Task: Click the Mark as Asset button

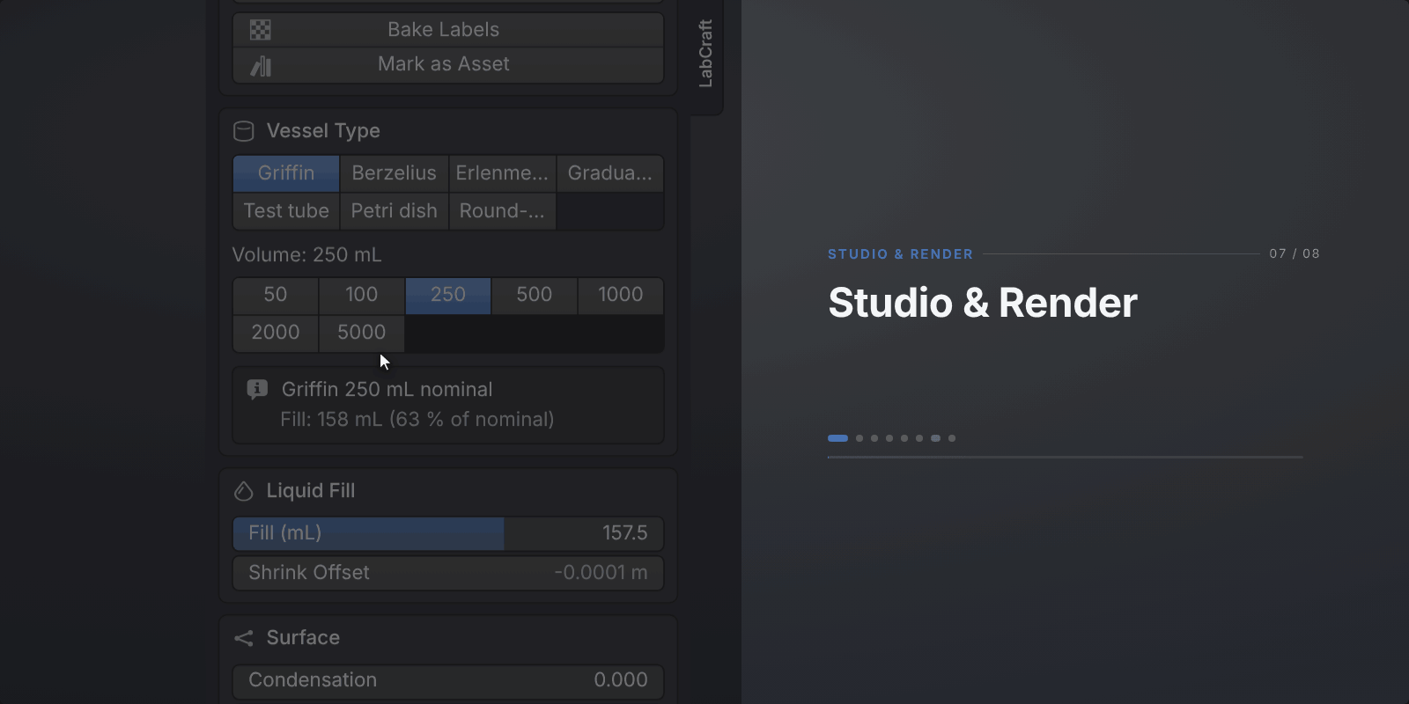Action: (x=448, y=65)
